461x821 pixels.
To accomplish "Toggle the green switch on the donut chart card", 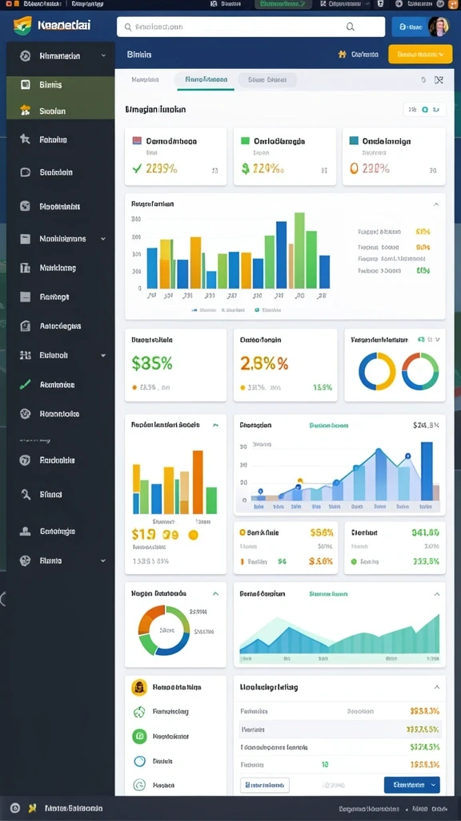I will pyautogui.click(x=422, y=339).
